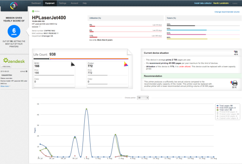Click the cyan toner level bar
The width and height of the screenshot is (242, 164).
203,30
